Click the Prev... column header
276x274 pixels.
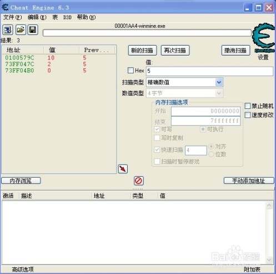coord(97,50)
